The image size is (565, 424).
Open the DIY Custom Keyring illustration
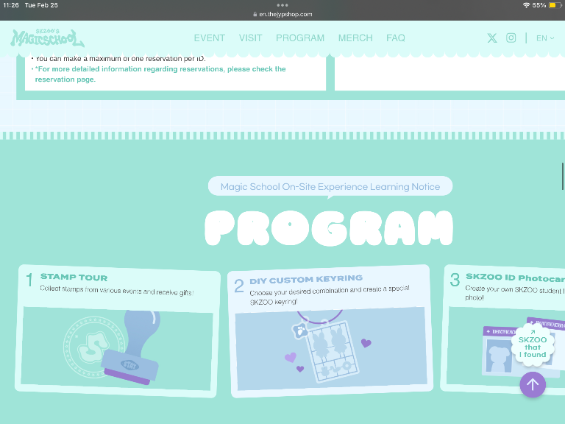coord(331,348)
